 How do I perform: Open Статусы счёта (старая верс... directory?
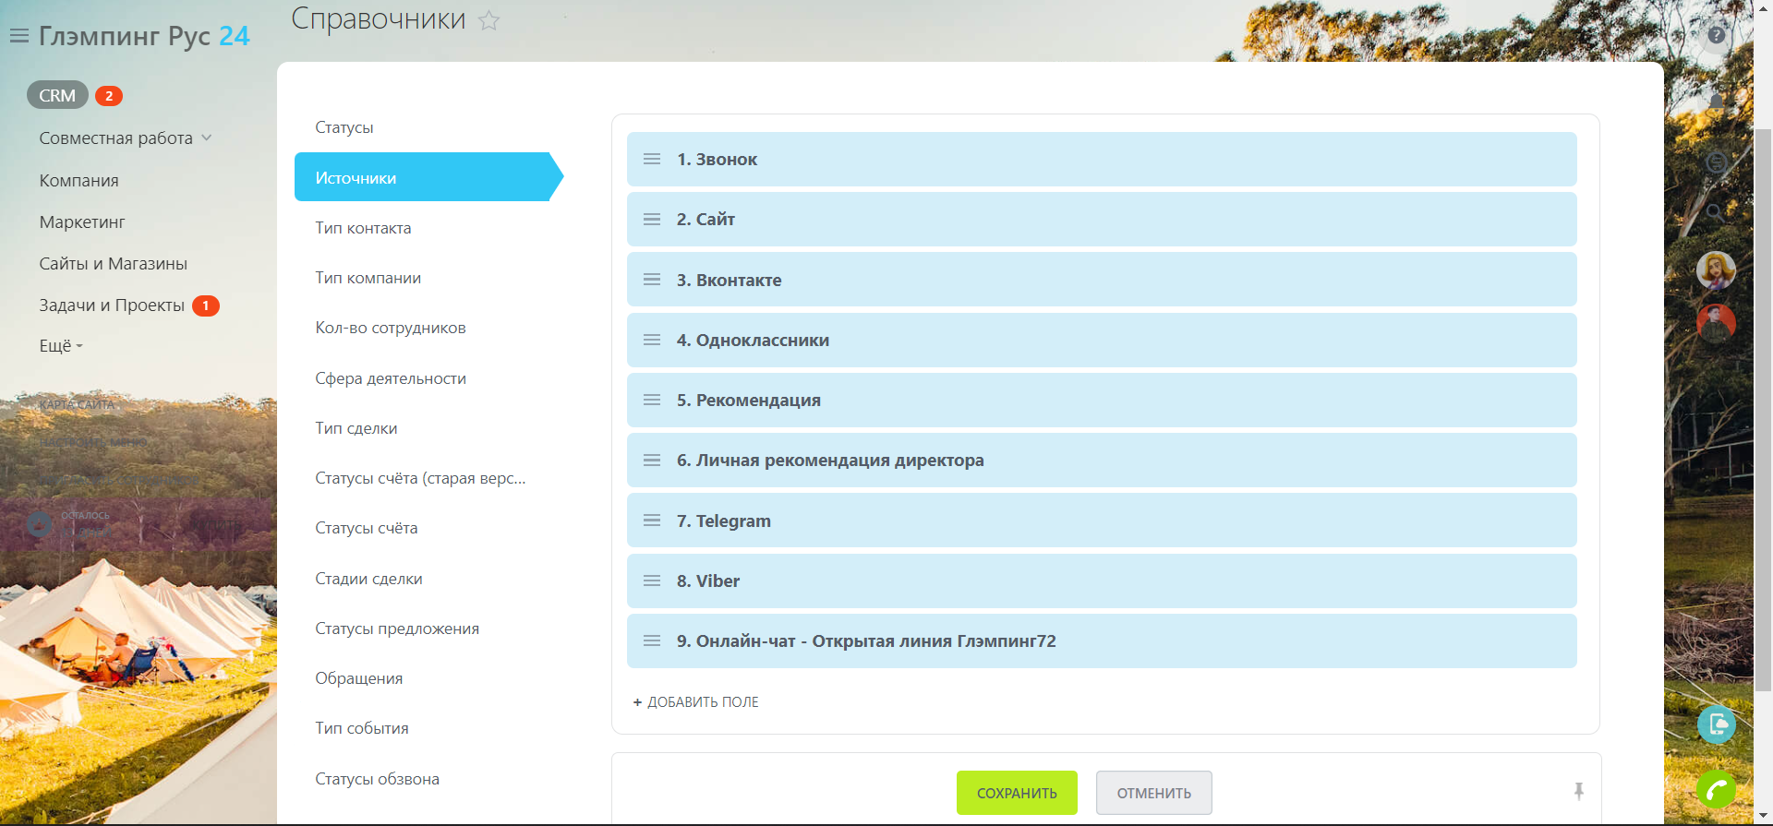420,478
